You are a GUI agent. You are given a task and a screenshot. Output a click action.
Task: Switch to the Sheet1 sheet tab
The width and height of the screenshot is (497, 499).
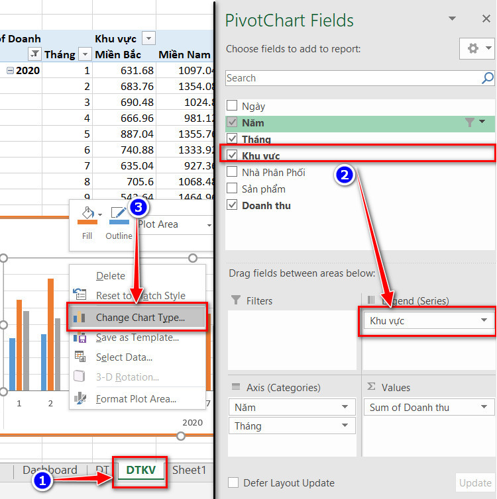click(x=190, y=470)
